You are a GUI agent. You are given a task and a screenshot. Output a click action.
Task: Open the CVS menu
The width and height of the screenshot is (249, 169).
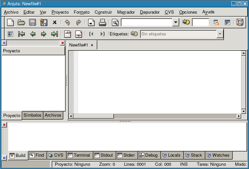tap(169, 12)
